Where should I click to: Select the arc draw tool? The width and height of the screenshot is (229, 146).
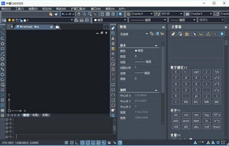[3, 54]
